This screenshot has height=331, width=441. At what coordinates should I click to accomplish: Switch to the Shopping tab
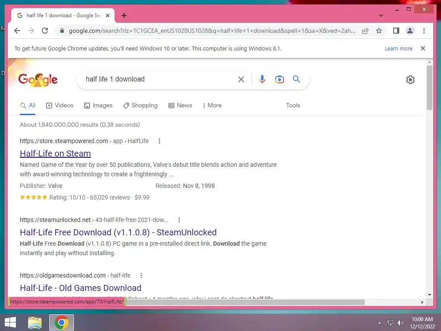point(140,106)
